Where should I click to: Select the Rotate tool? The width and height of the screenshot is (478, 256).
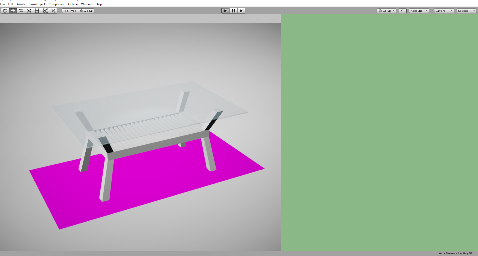point(21,11)
